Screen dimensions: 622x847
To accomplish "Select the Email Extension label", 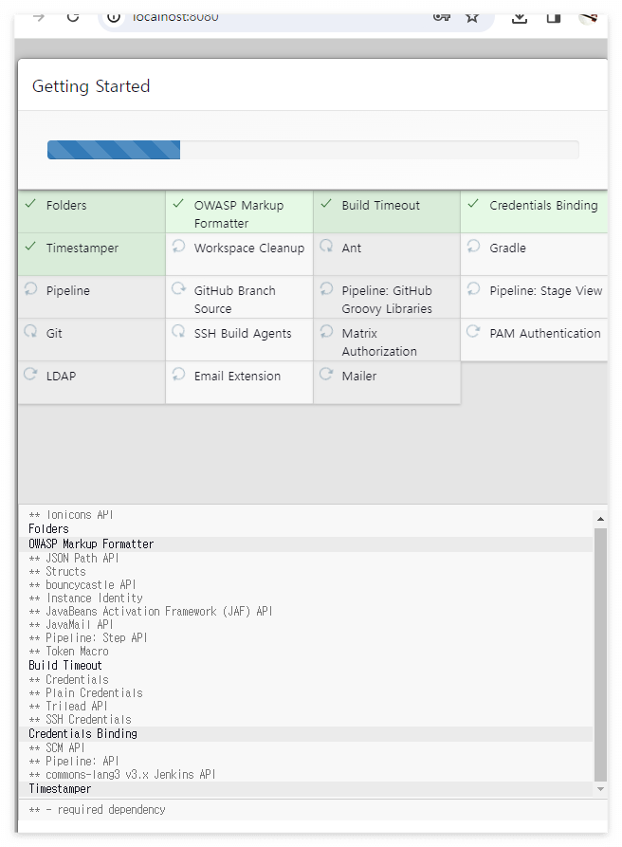I will [238, 376].
